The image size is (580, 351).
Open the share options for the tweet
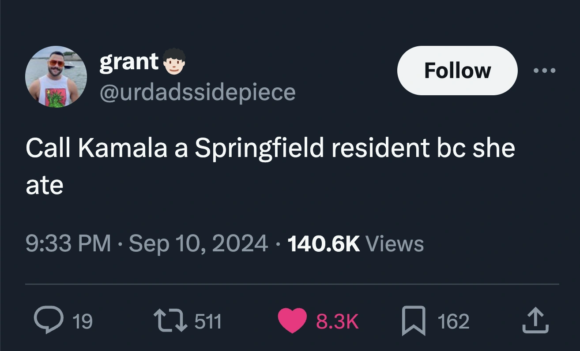[535, 320]
